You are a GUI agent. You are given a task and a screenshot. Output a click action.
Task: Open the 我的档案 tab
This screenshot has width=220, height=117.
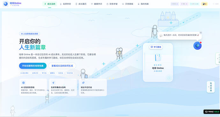coord(143,4)
